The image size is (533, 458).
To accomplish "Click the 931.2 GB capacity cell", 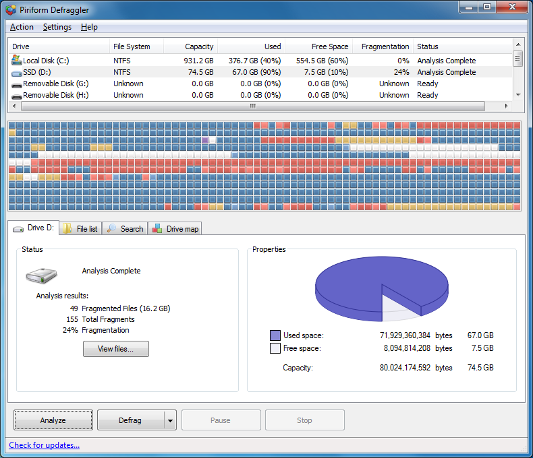I will pyautogui.click(x=198, y=61).
